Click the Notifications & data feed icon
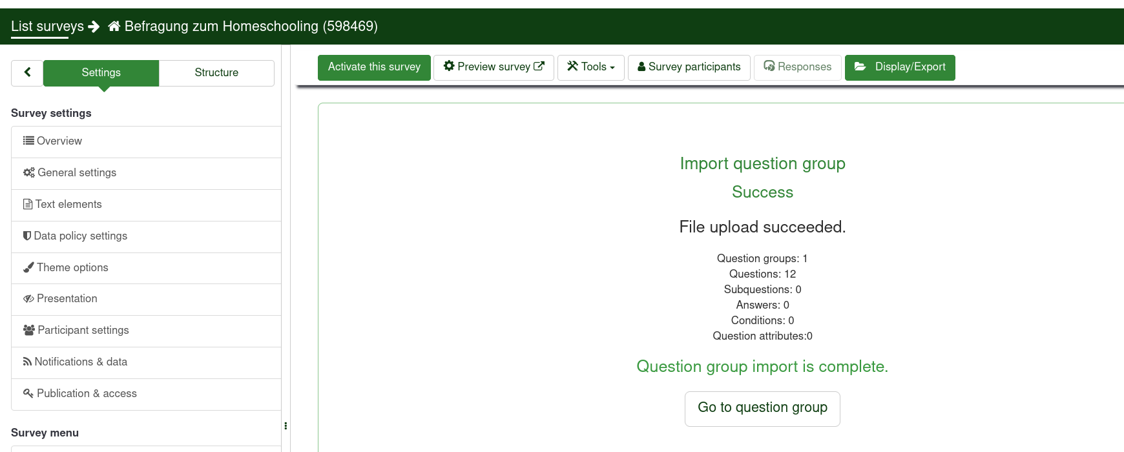1124x452 pixels. pos(27,362)
